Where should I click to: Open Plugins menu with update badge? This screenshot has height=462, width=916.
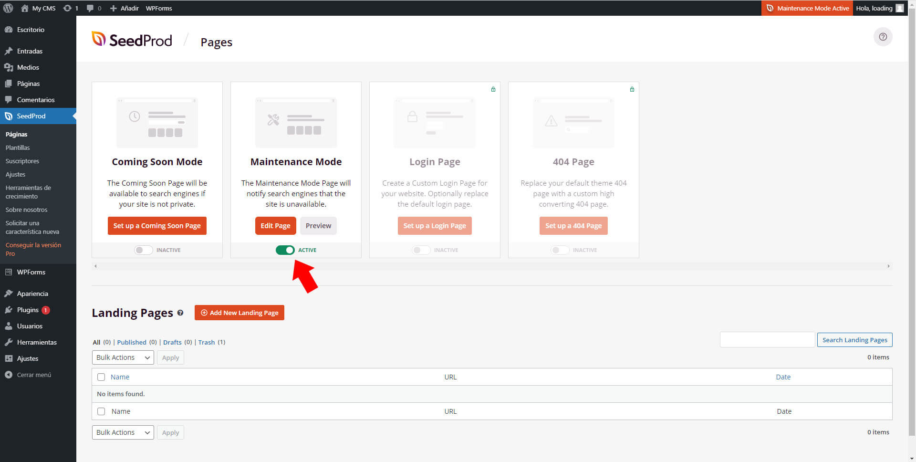38,310
